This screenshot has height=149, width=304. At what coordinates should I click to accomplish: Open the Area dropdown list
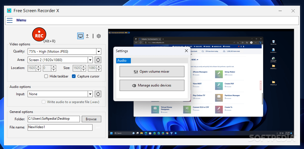[90, 60]
